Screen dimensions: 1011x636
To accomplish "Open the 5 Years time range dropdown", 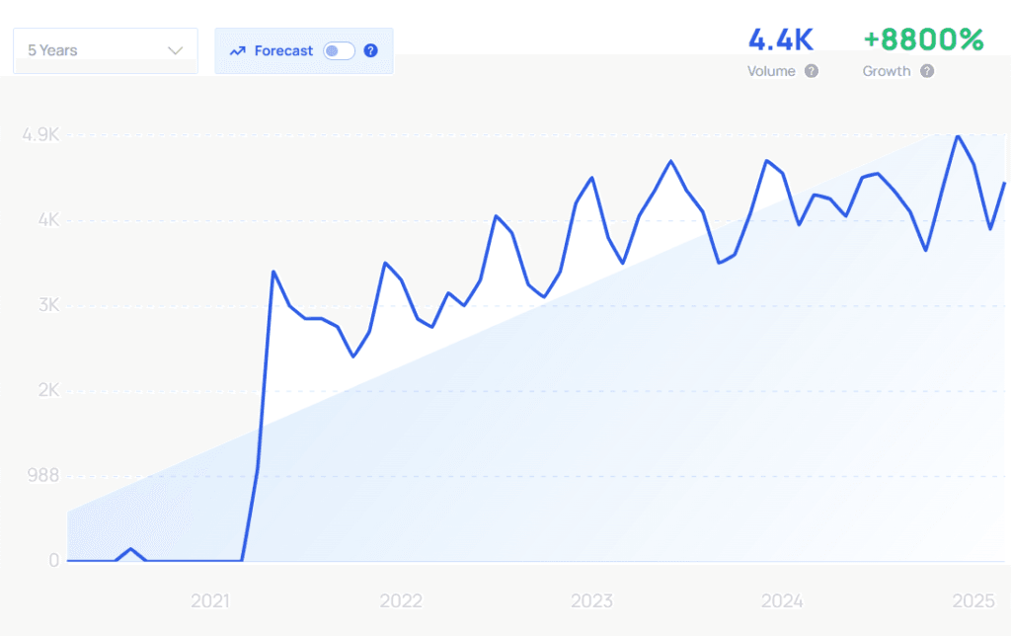I will click(105, 50).
